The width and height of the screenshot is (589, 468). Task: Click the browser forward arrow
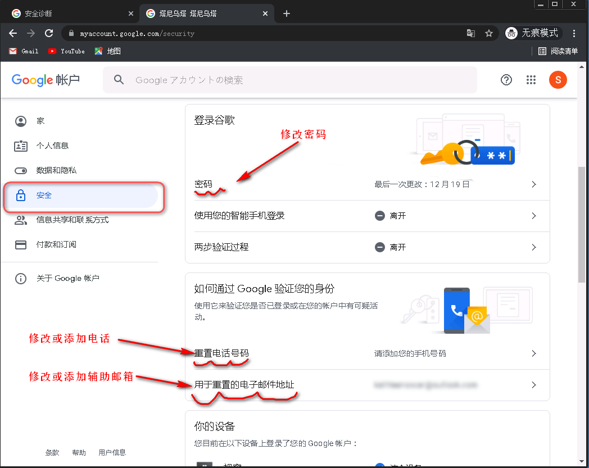(x=31, y=34)
